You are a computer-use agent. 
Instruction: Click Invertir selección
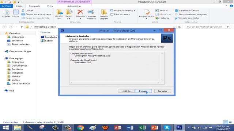(x=187, y=18)
